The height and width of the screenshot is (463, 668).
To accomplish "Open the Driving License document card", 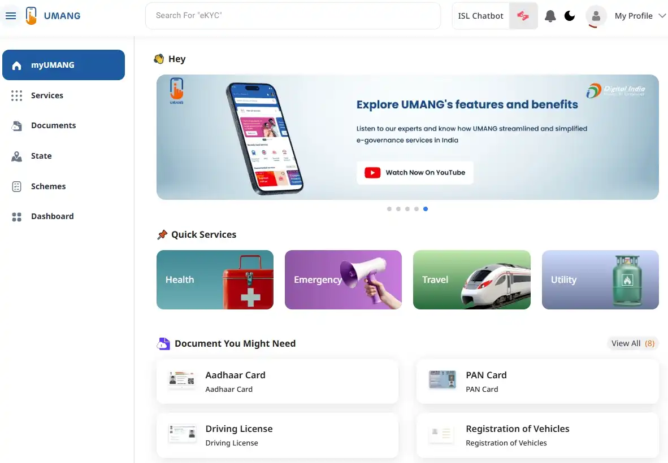I will tap(277, 435).
